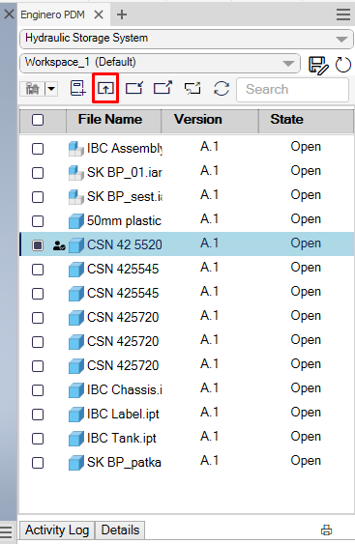Select the IBC Assembly file name
355x544 pixels.
125,149
